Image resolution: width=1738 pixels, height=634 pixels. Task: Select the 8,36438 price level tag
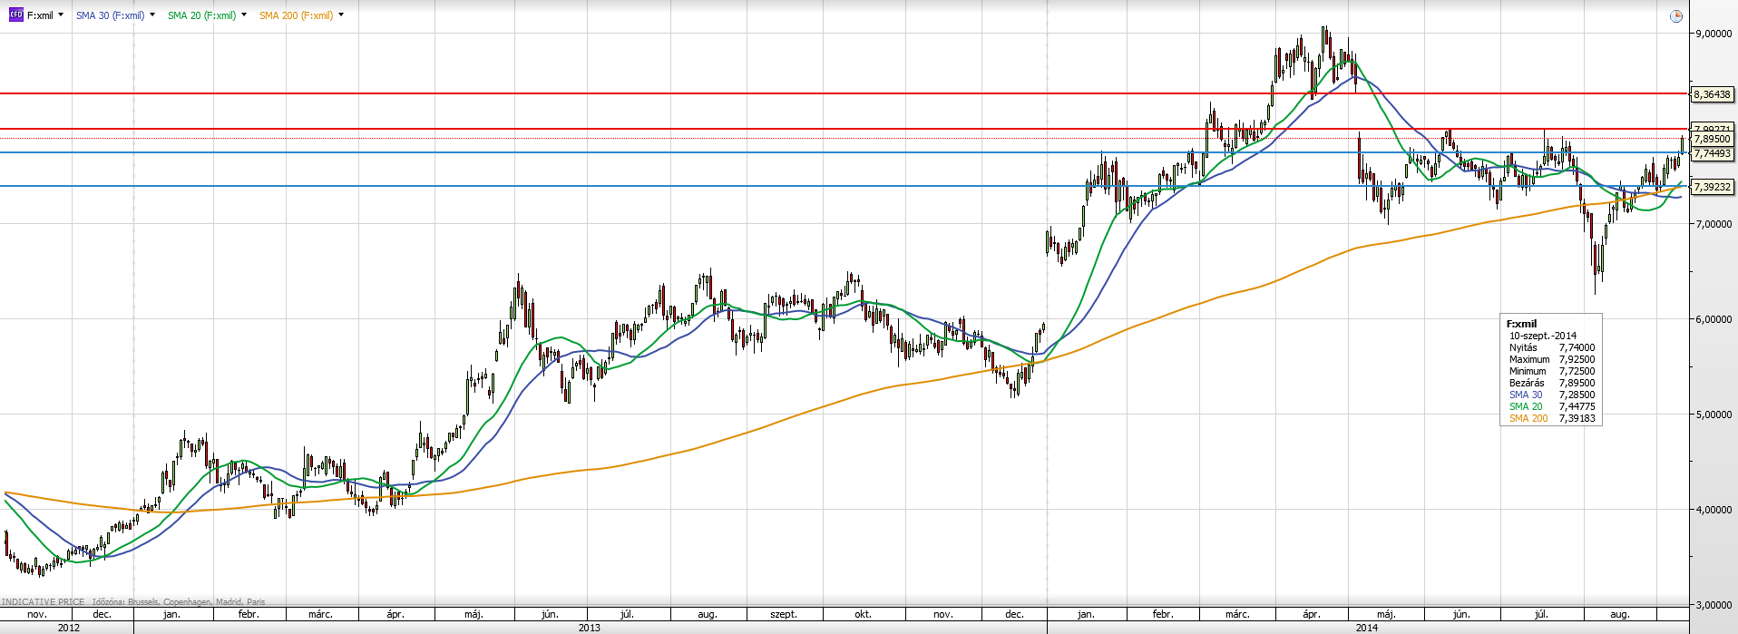tap(1712, 94)
